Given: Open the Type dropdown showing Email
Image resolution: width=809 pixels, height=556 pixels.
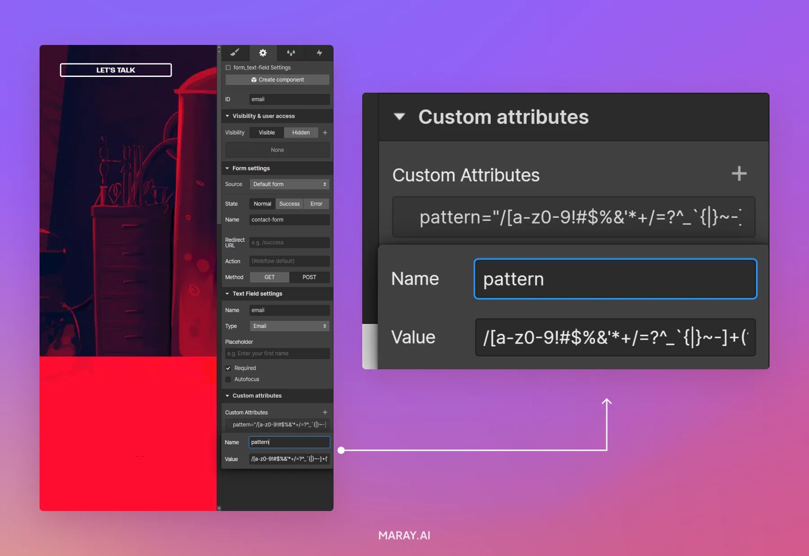Looking at the screenshot, I should [x=289, y=326].
